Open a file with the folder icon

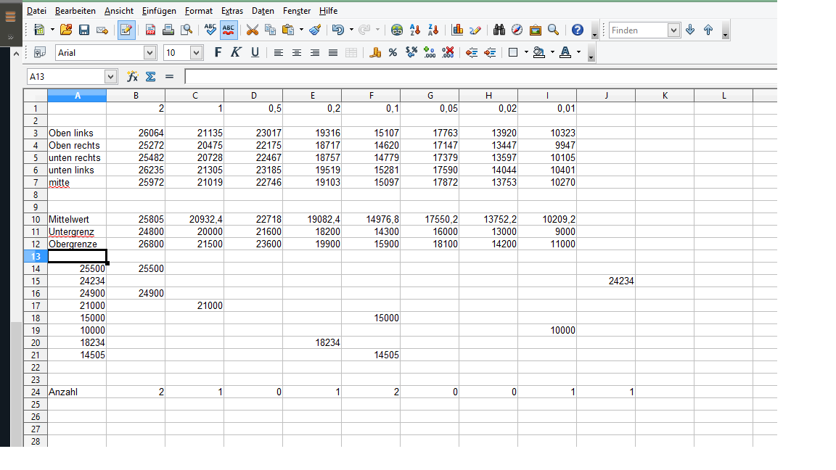tap(66, 30)
